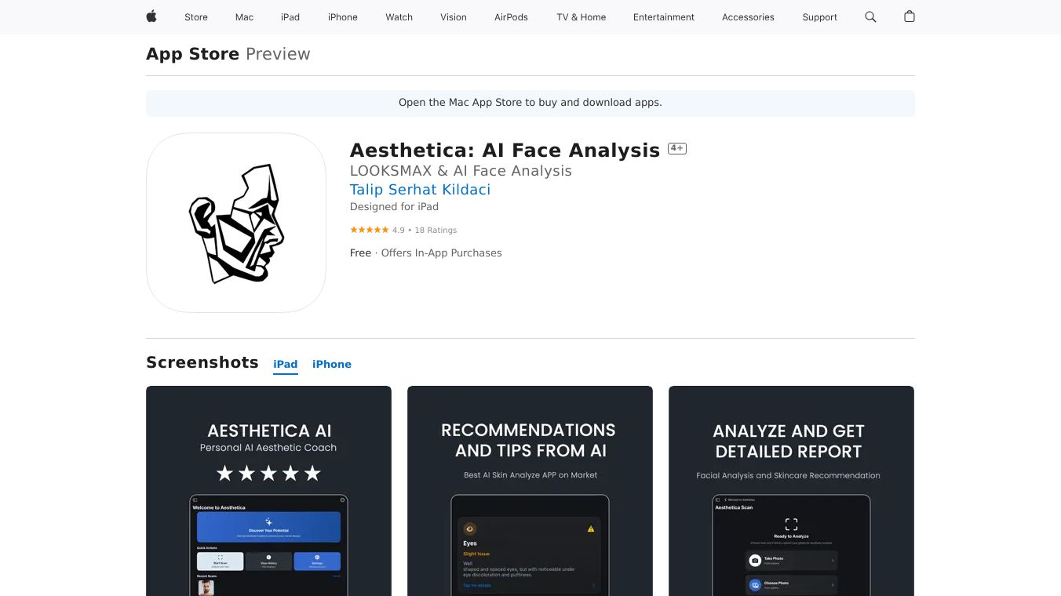1061x596 pixels.
Task: Click the Apple logo icon
Action: [x=151, y=16]
